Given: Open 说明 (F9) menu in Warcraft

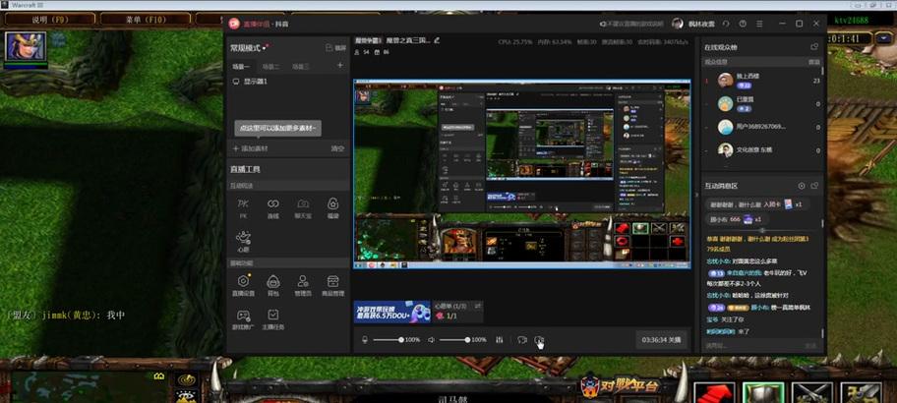Looking at the screenshot, I should click(x=50, y=20).
